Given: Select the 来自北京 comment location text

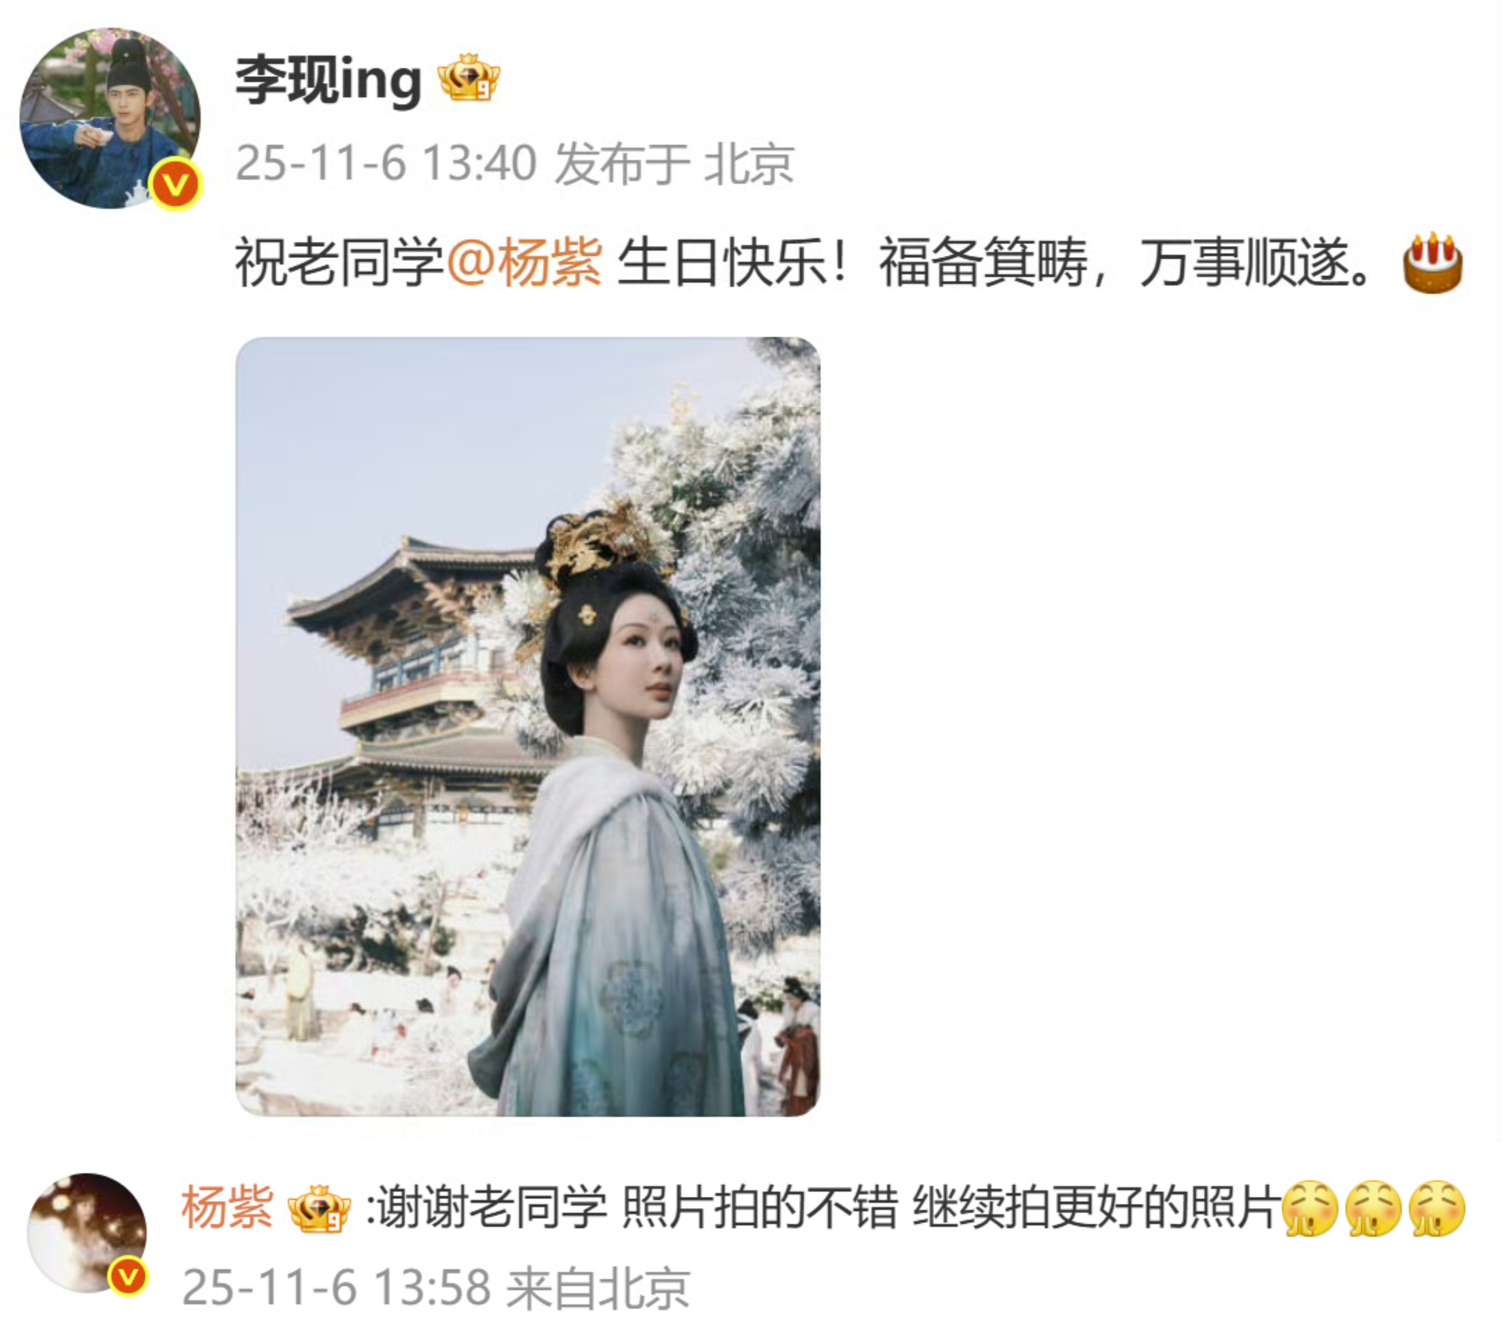Looking at the screenshot, I should pos(598,1288).
